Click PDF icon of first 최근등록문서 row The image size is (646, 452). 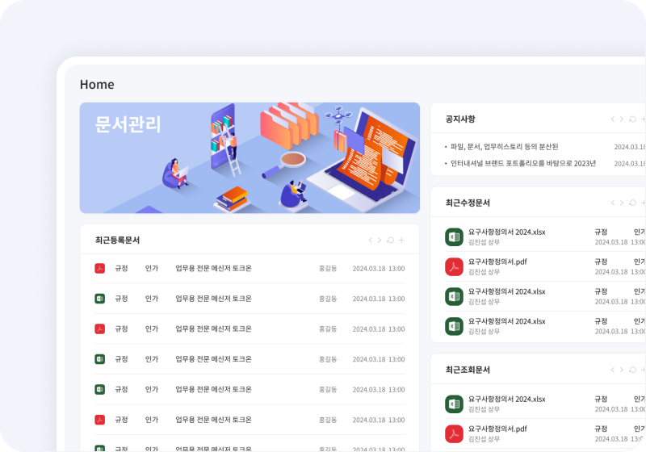click(100, 269)
